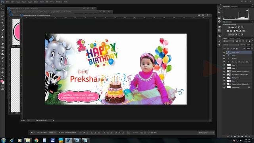Select the Lasso tool
The image size is (254, 143).
[x=2, y=16]
